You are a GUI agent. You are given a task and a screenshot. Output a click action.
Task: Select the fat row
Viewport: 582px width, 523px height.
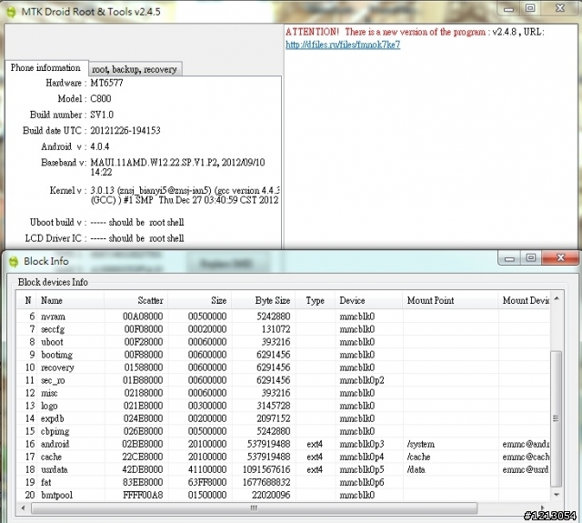[283, 482]
